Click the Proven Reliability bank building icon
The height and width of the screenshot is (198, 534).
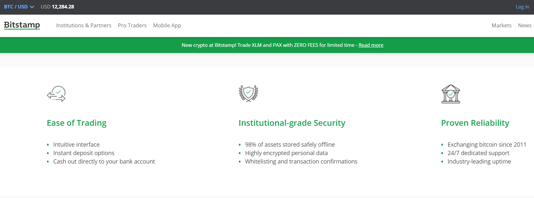tap(451, 94)
